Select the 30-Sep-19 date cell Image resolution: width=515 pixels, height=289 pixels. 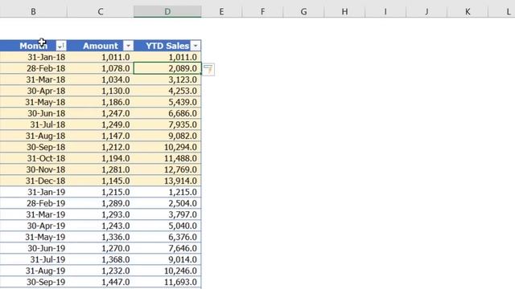click(x=33, y=282)
